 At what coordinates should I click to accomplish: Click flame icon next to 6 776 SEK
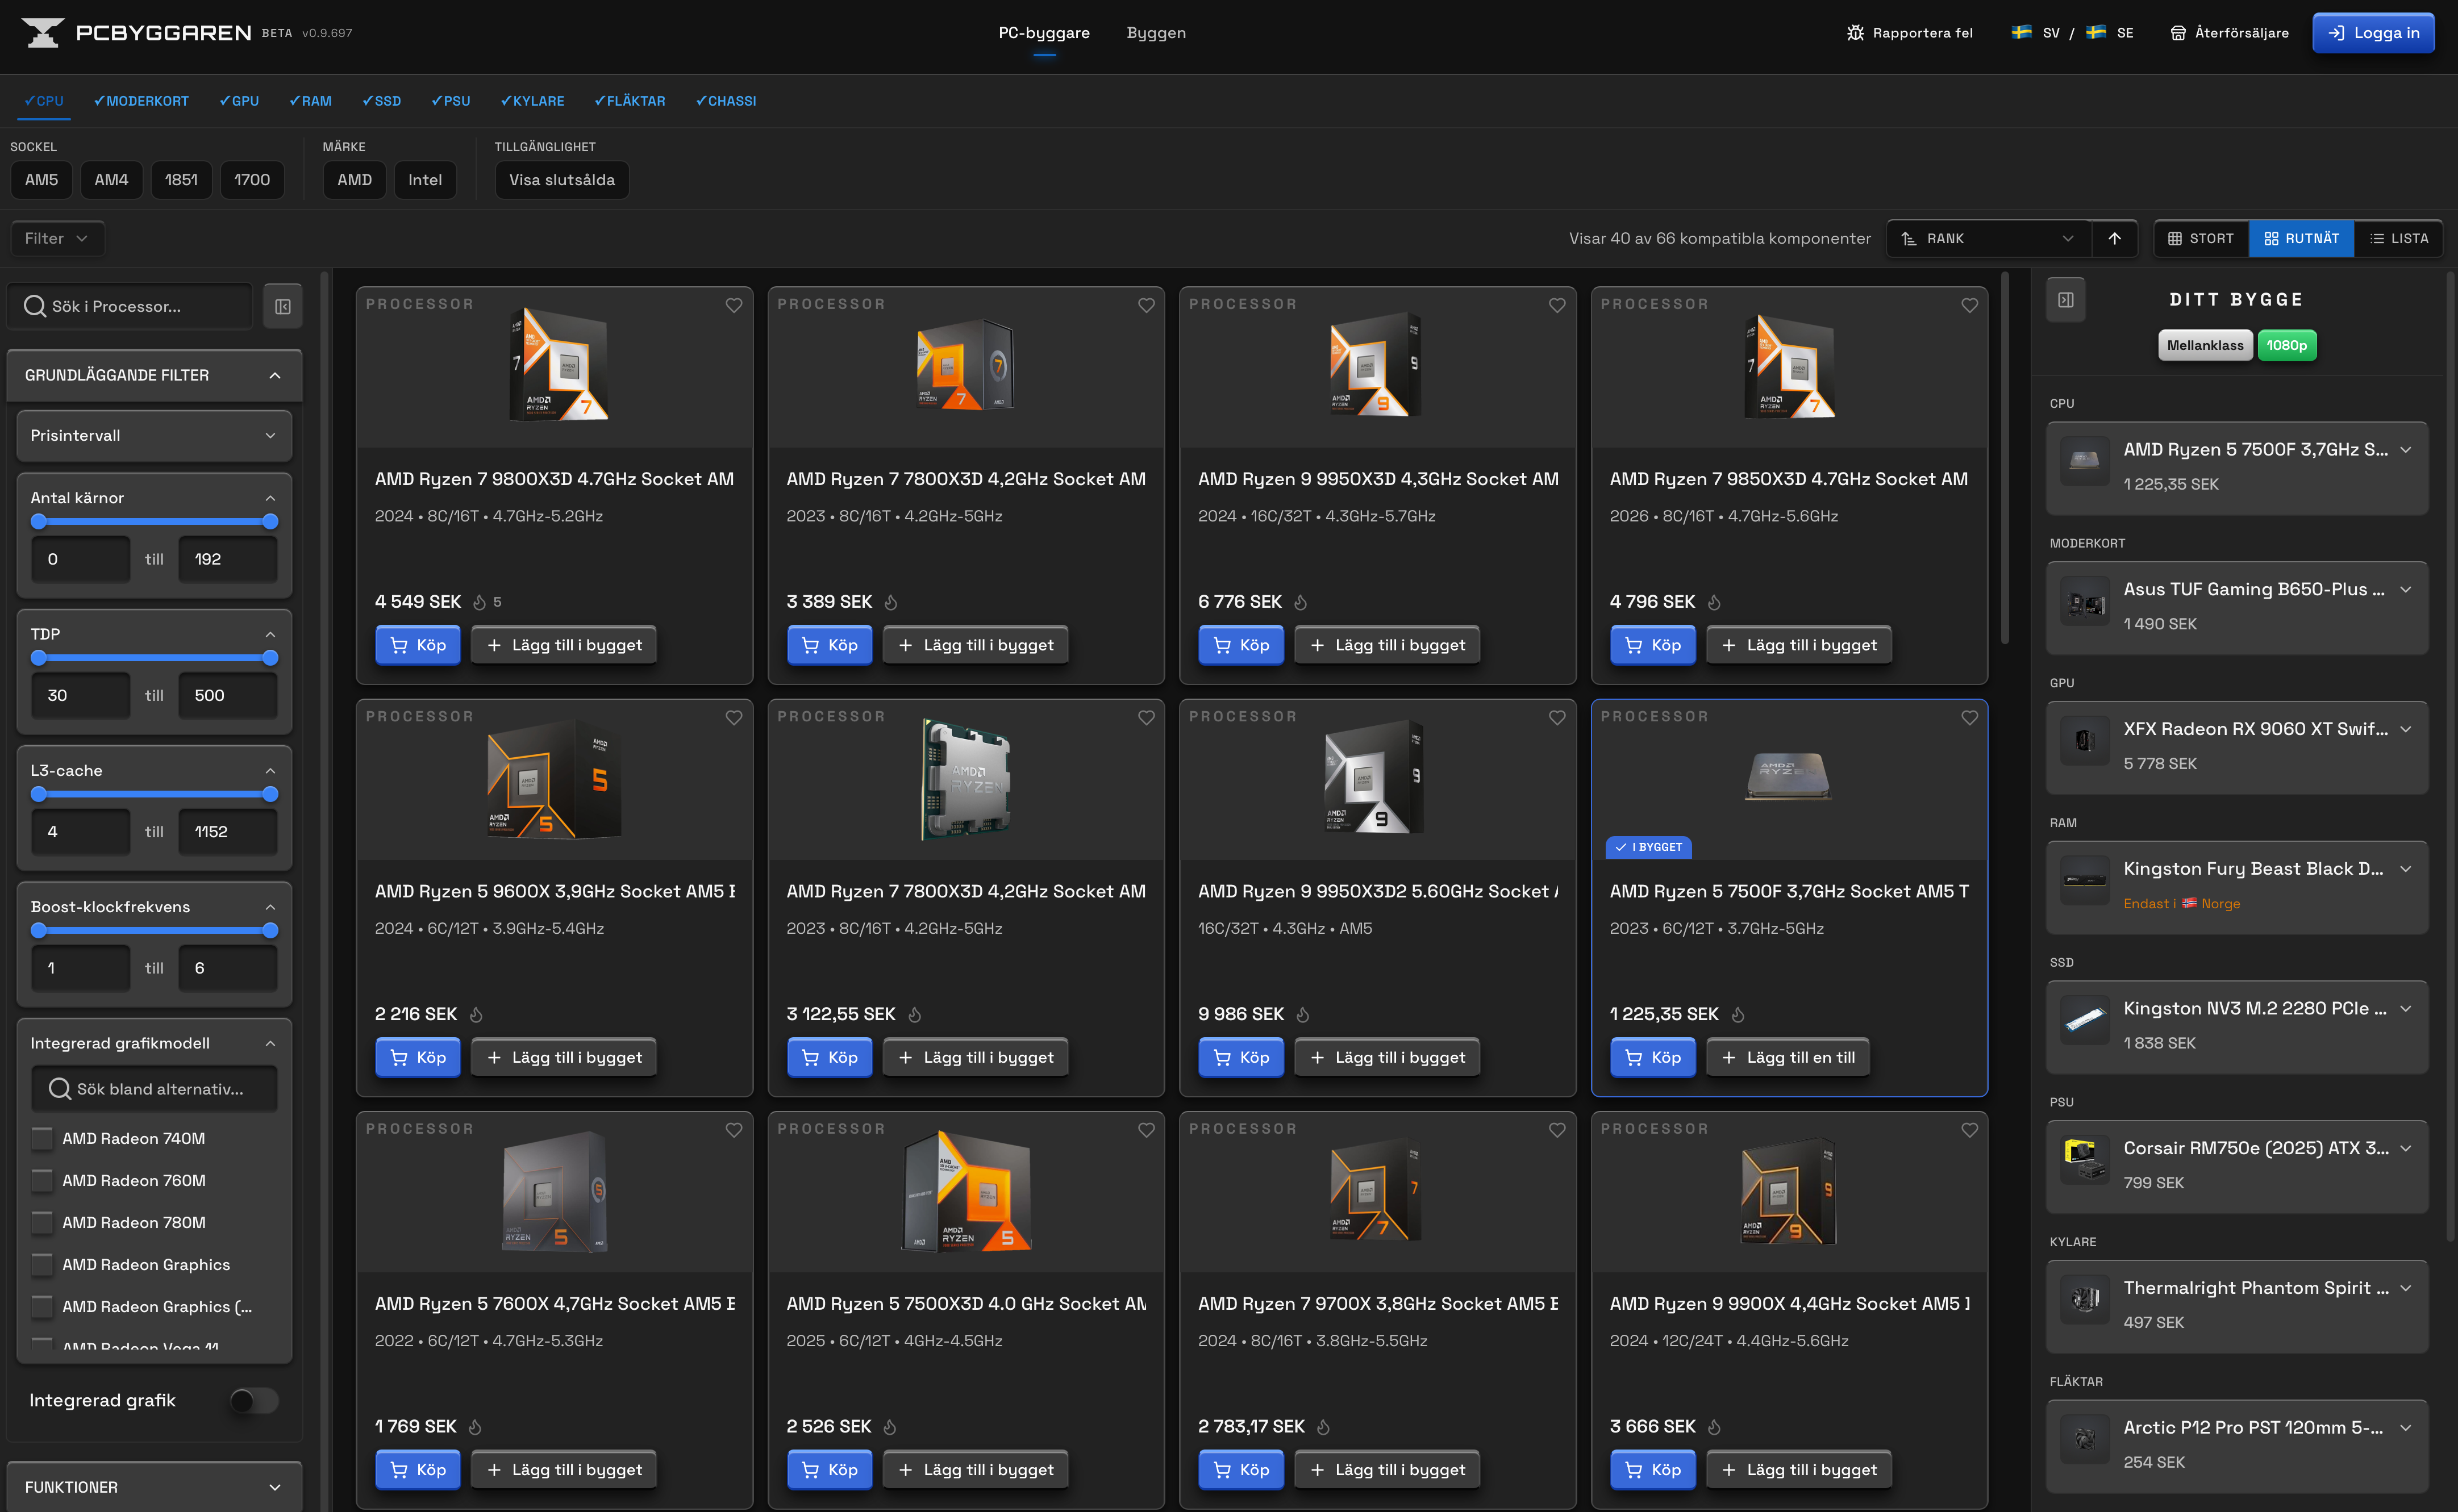click(1301, 602)
